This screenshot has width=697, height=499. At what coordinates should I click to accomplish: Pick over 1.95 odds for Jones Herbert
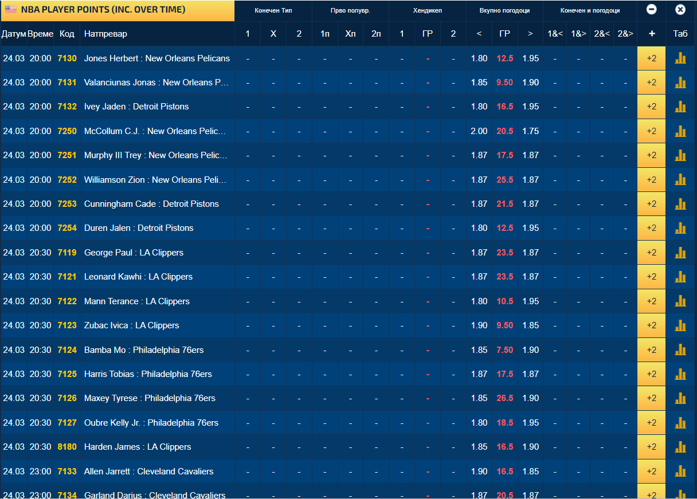click(530, 58)
